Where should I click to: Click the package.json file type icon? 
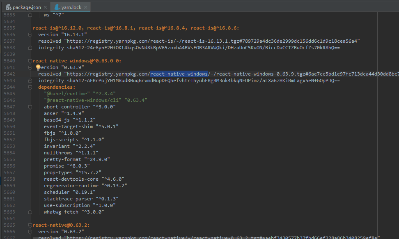pyautogui.click(x=8, y=7)
